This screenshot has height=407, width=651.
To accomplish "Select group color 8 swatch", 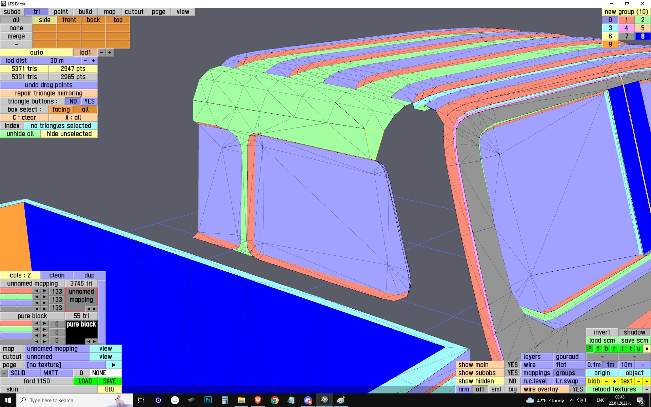I will (643, 36).
